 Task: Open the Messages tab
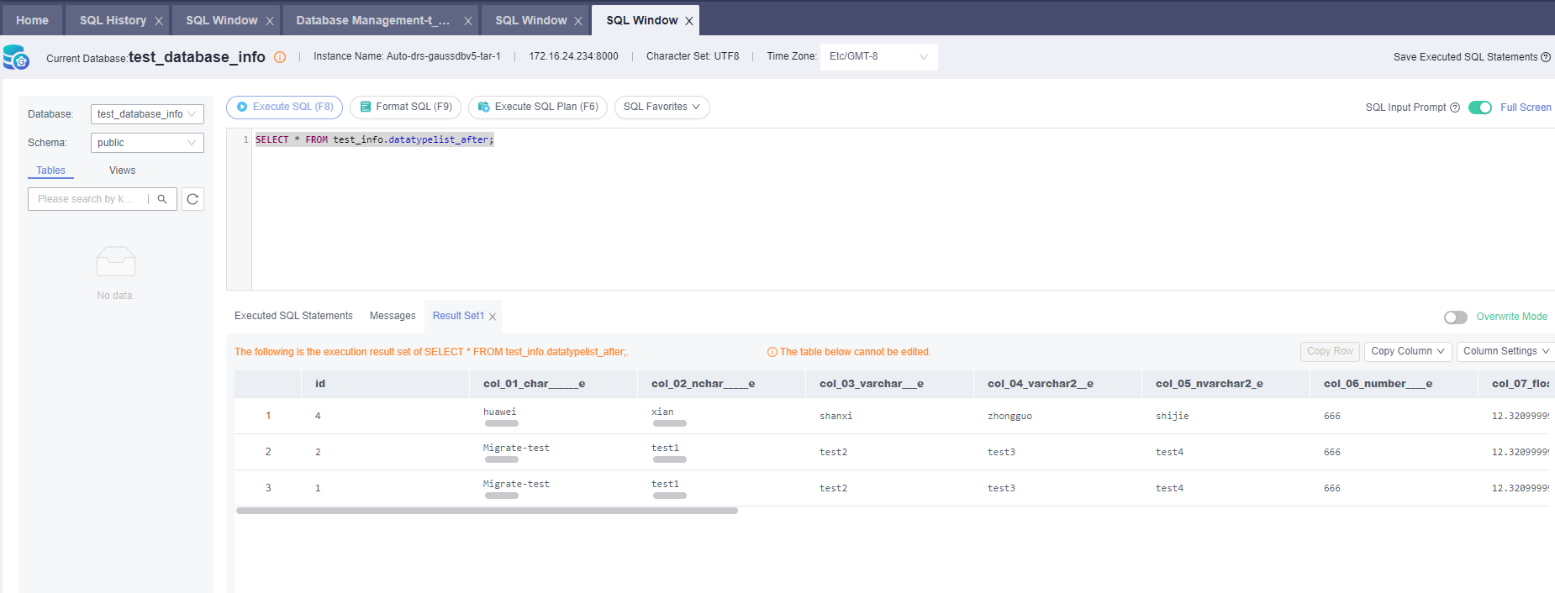(393, 316)
